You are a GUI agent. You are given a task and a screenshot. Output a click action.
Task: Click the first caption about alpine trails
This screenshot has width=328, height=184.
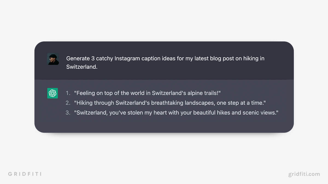tap(147, 93)
